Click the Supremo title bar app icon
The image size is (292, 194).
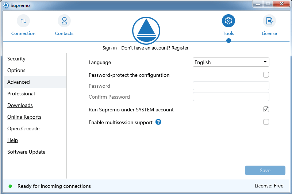(6, 5)
